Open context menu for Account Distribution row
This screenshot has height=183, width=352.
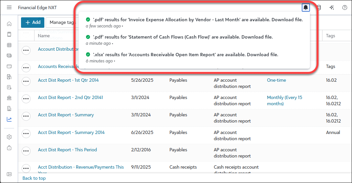tap(26, 50)
